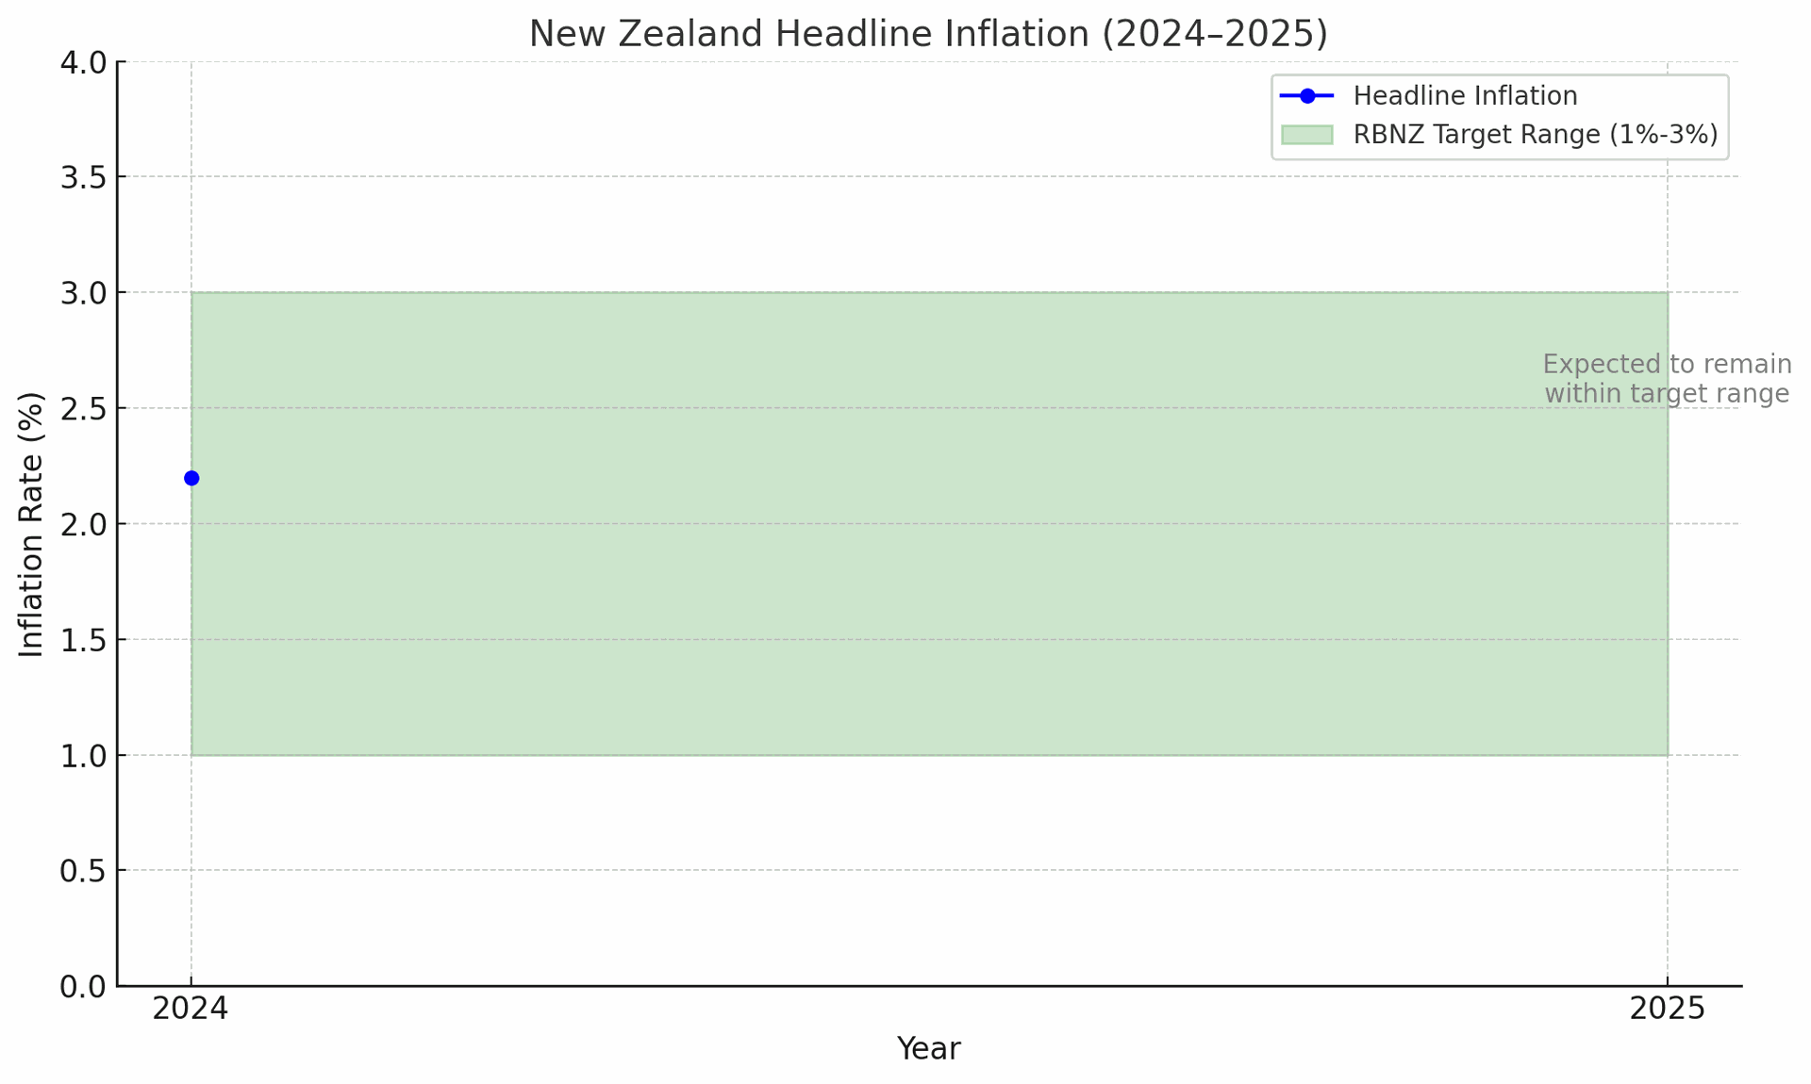The image size is (1811, 1084).
Task: Click the 1.0 y-axis tick label
Action: (x=83, y=755)
